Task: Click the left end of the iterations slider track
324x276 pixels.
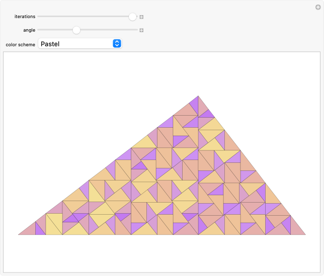Action: (x=39, y=17)
